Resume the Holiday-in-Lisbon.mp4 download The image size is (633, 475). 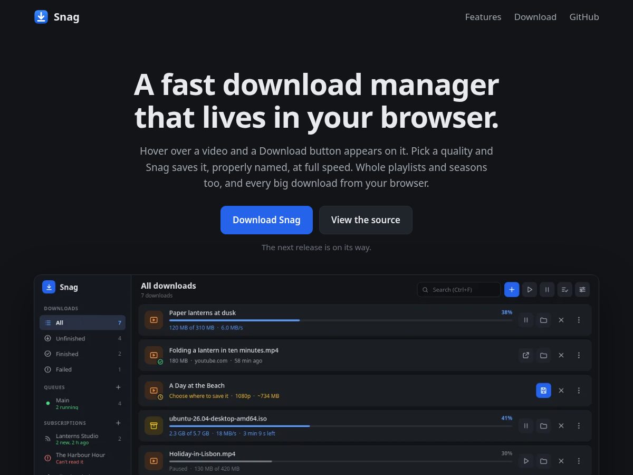(526, 461)
